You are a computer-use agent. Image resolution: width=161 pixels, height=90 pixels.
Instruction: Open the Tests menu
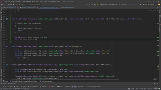click(x=41, y=1)
